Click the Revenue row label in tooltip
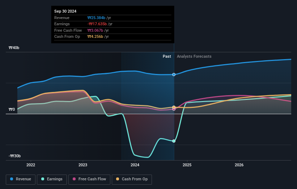 (x=62, y=18)
